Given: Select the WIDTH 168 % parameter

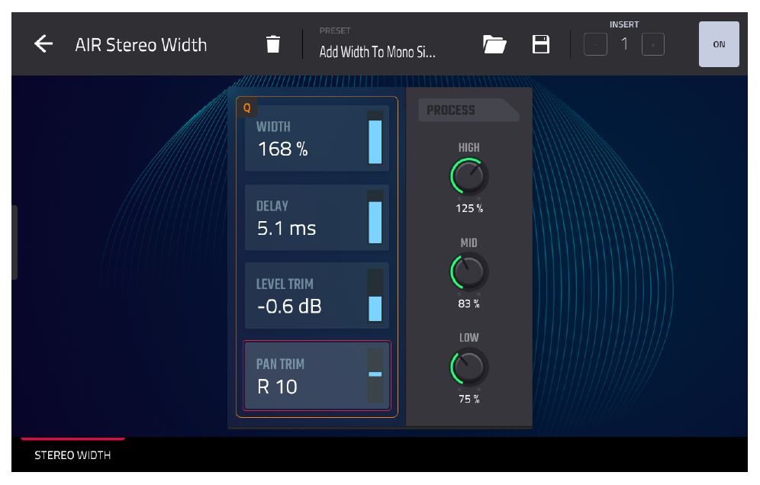Looking at the screenshot, I should pyautogui.click(x=317, y=138).
